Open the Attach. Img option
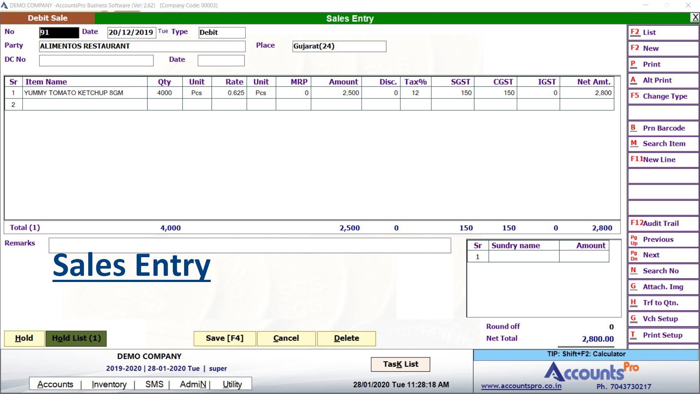 click(x=663, y=287)
